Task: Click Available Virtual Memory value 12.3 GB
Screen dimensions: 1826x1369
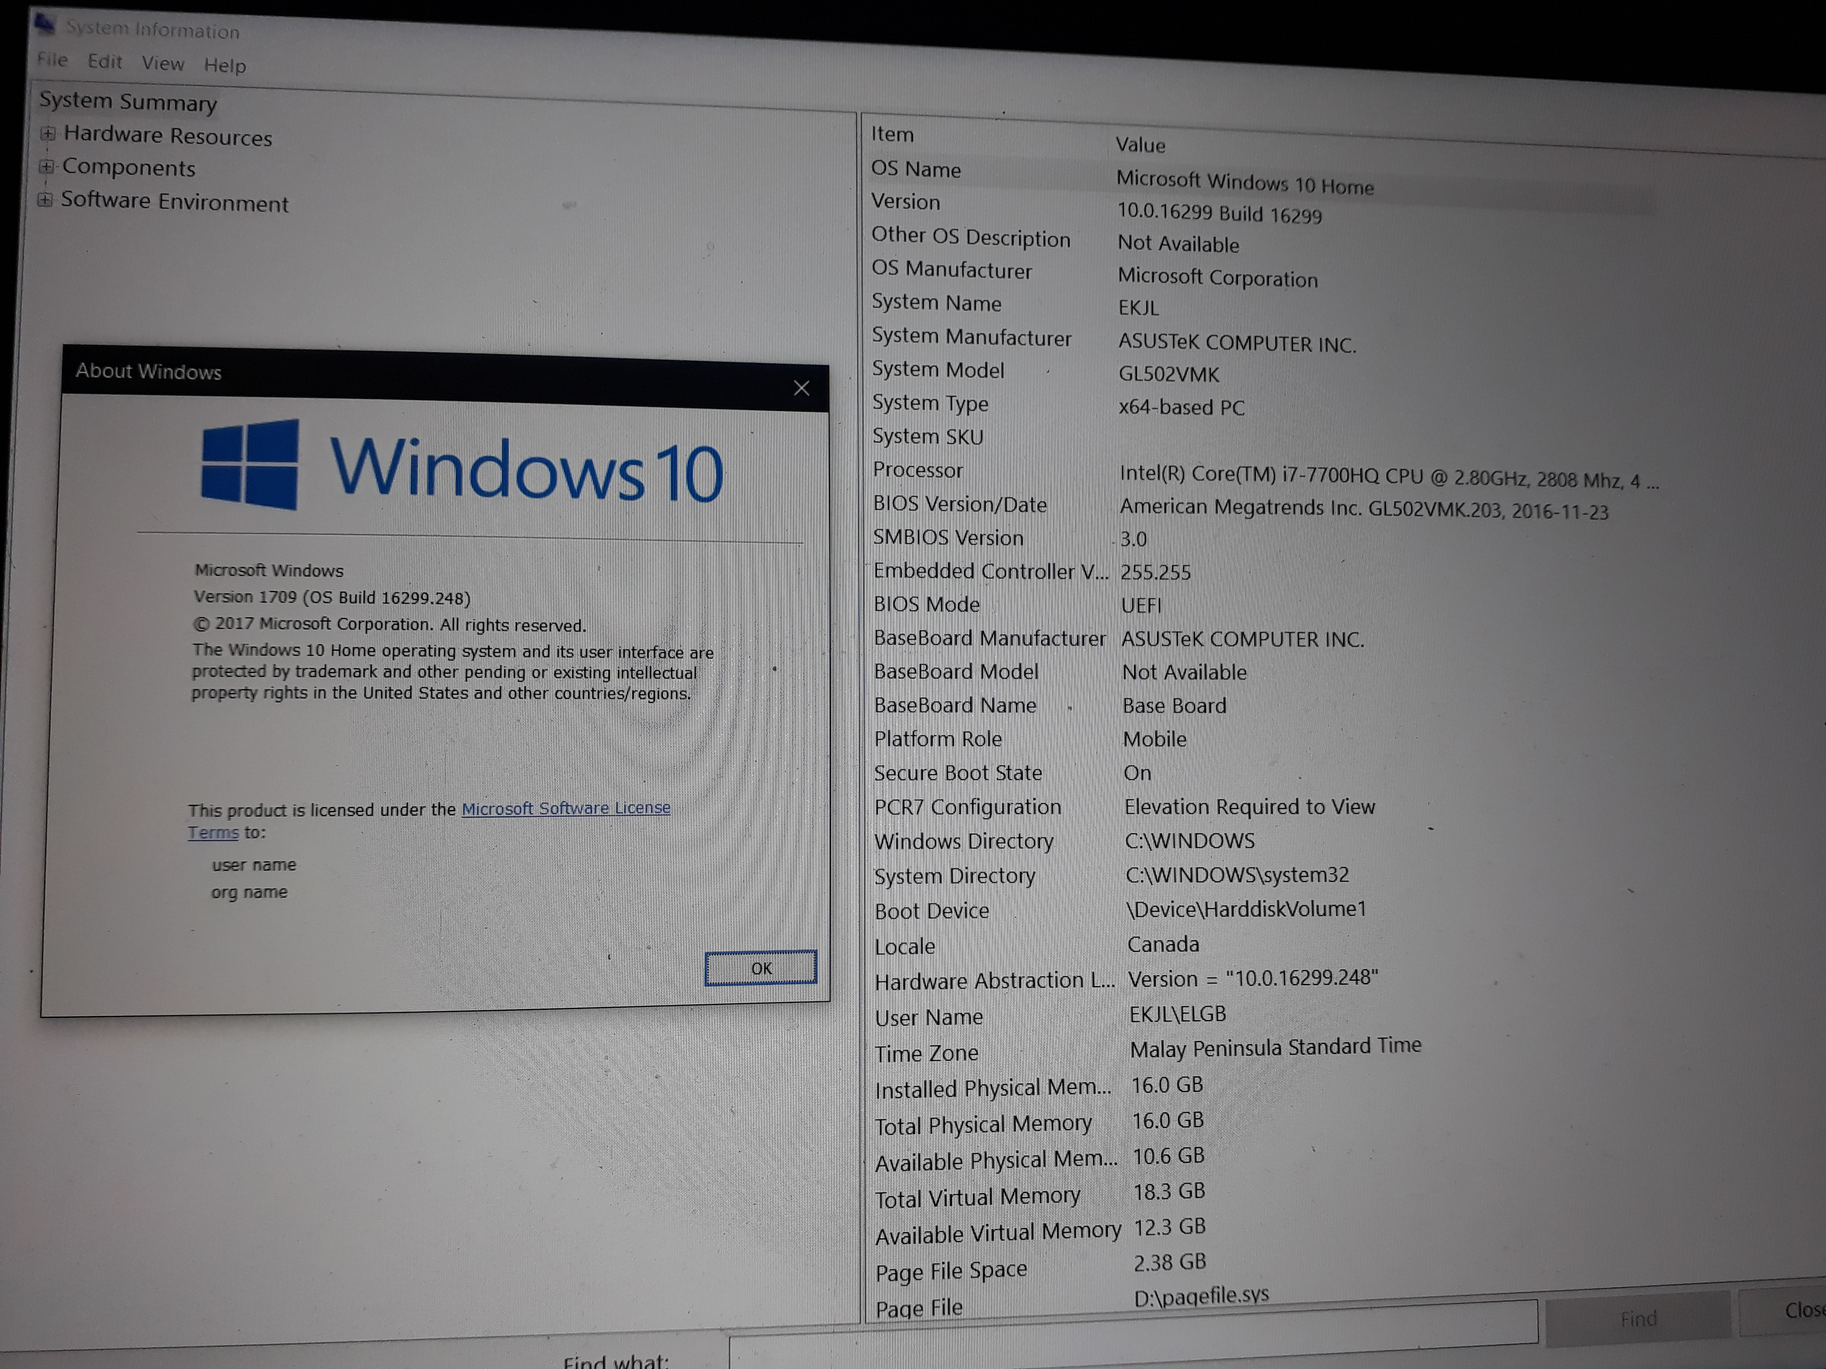Action: (1170, 1227)
